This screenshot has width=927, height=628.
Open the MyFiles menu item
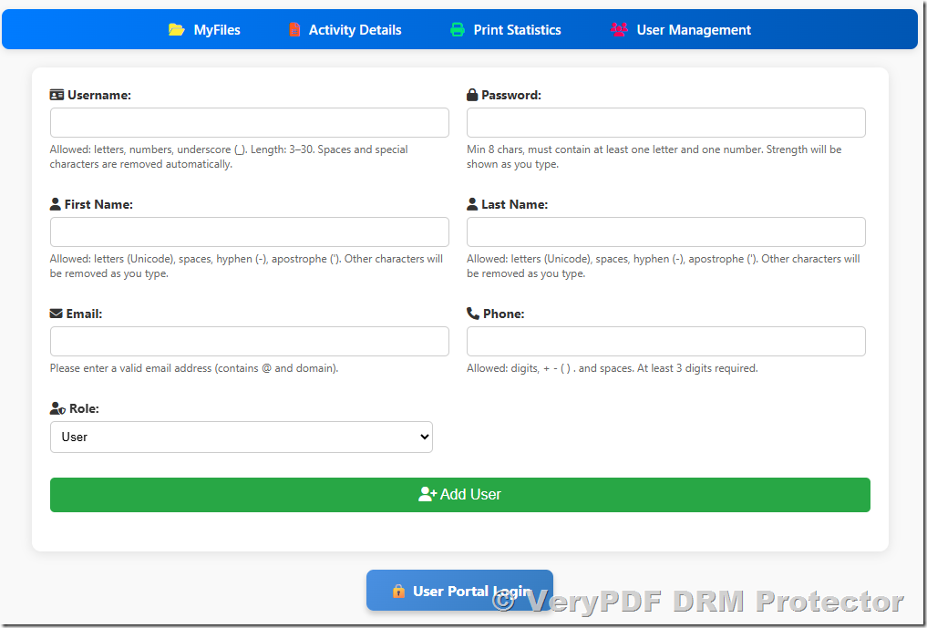point(217,30)
